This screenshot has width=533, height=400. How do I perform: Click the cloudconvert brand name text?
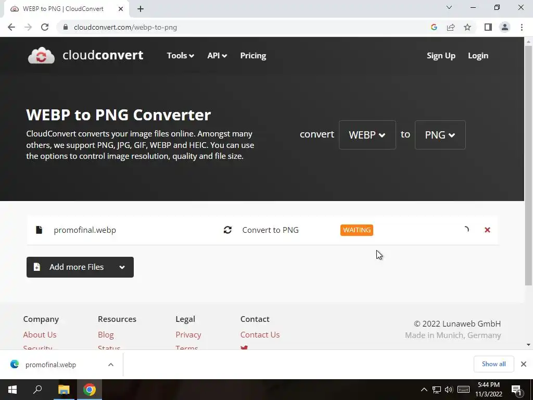(103, 55)
